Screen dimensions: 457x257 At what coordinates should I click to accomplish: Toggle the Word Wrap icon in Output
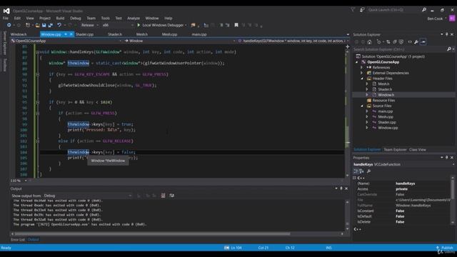pyautogui.click(x=171, y=196)
